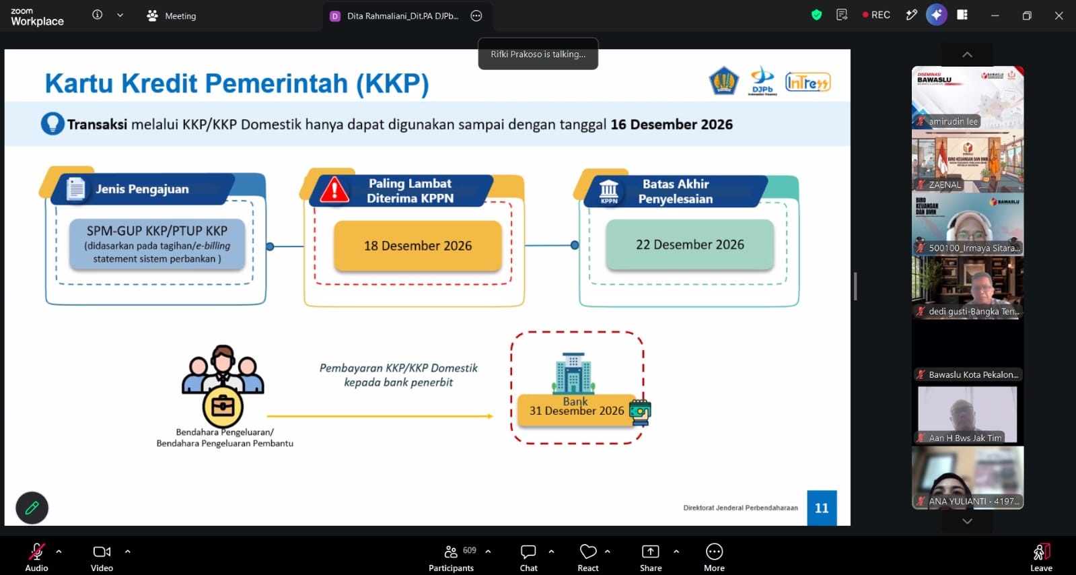Open the Chat panel
Screen dimensions: 1076x575
529,557
